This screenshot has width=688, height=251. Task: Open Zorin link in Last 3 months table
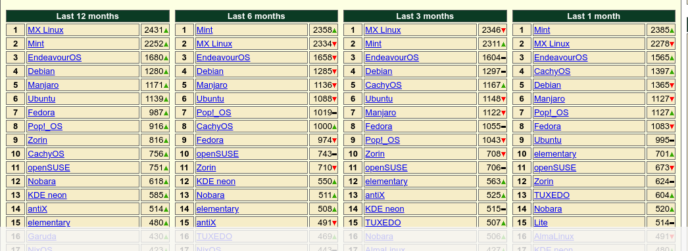point(375,154)
